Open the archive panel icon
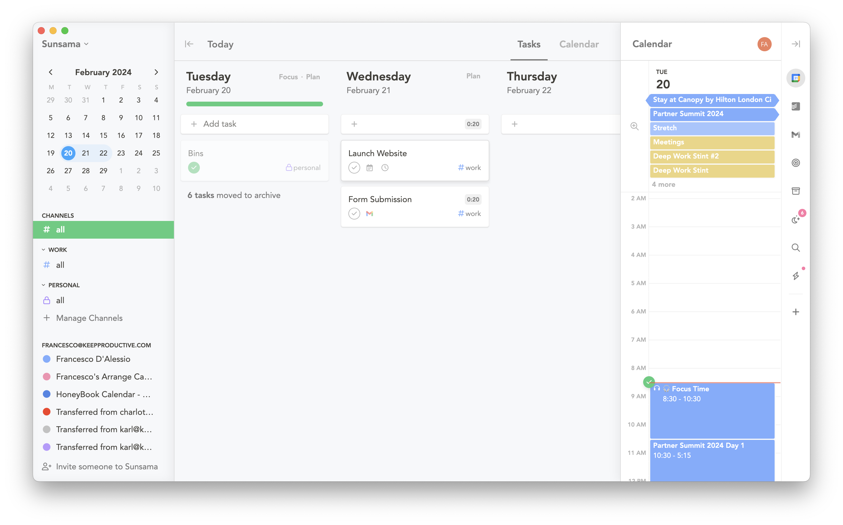 [796, 191]
